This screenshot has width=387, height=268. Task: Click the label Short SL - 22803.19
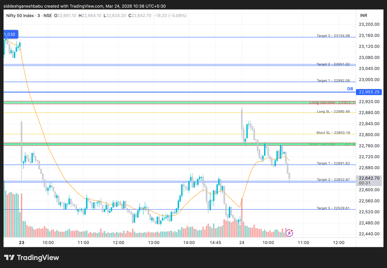pyautogui.click(x=333, y=133)
